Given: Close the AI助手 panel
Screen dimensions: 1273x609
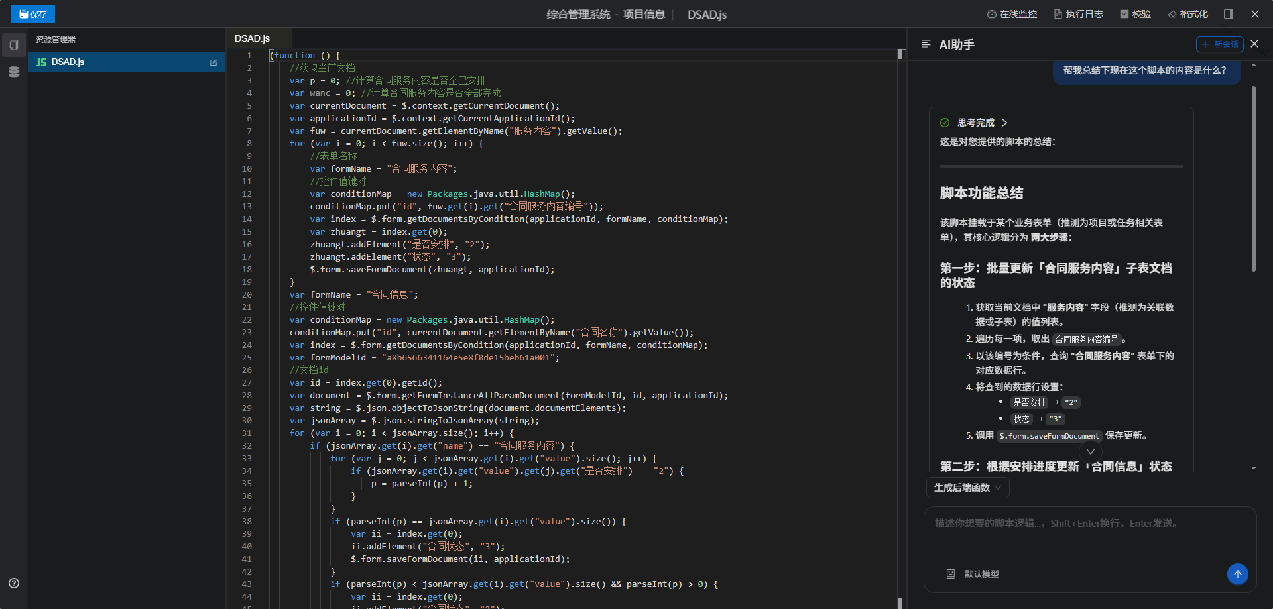Looking at the screenshot, I should [1254, 44].
